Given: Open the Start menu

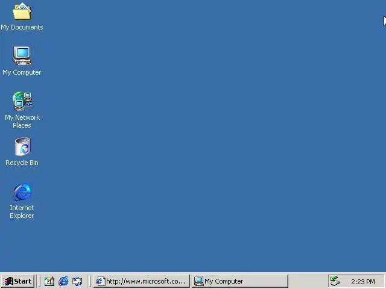Looking at the screenshot, I should (x=17, y=281).
